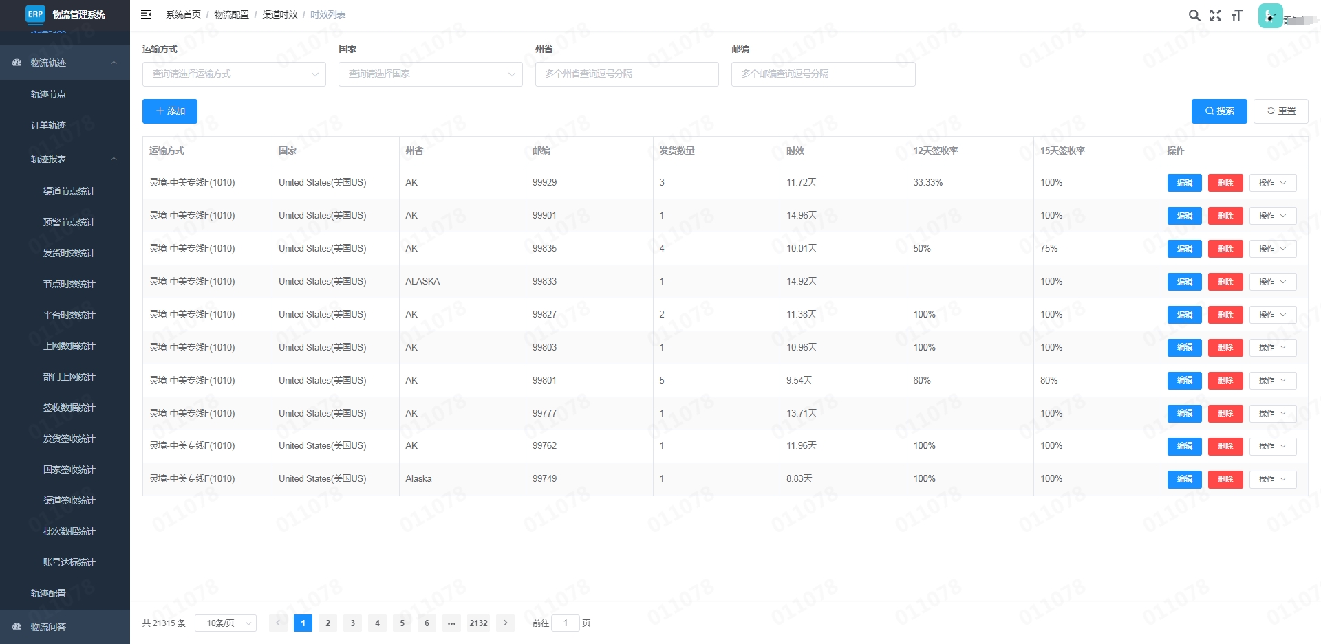The width and height of the screenshot is (1321, 644).
Task: Open the 运输方式 dropdown filter
Action: 234,74
